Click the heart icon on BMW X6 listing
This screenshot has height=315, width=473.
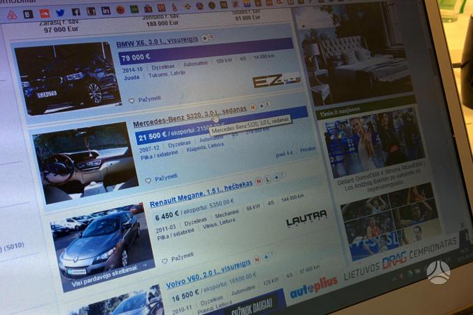[132, 101]
